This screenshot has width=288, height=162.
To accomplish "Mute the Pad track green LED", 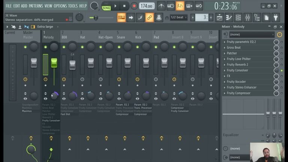I will 156,47.
